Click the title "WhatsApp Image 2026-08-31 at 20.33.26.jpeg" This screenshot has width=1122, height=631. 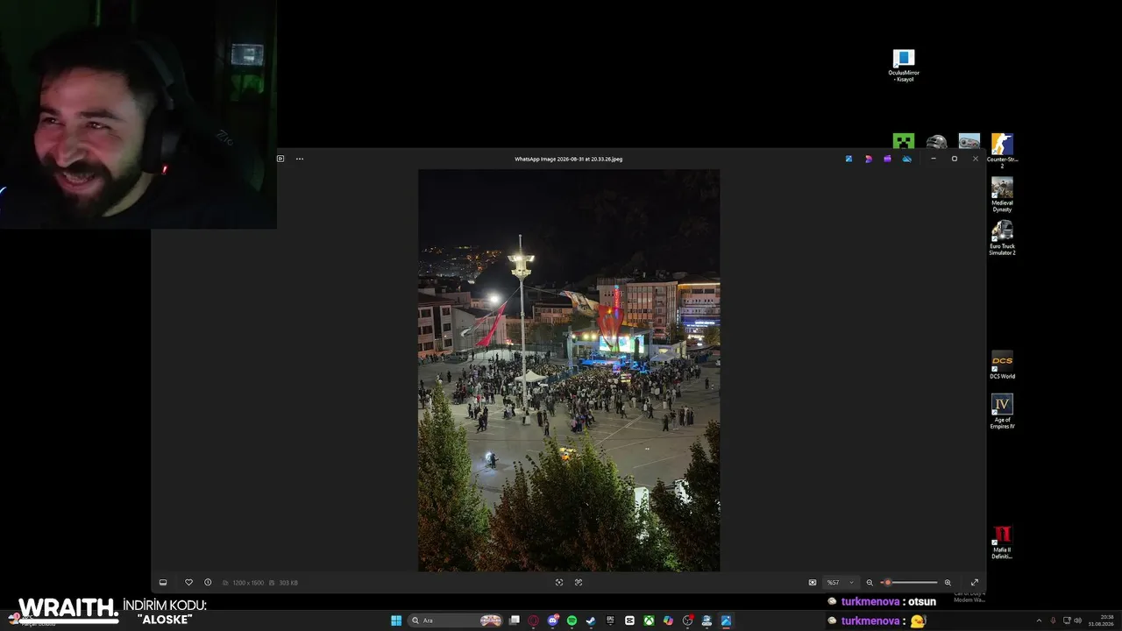tap(569, 159)
